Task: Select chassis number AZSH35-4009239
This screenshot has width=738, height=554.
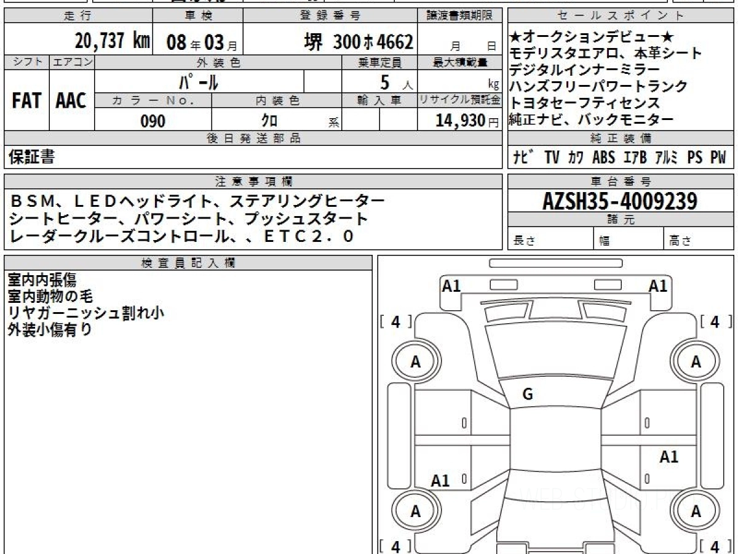Action: click(x=620, y=201)
